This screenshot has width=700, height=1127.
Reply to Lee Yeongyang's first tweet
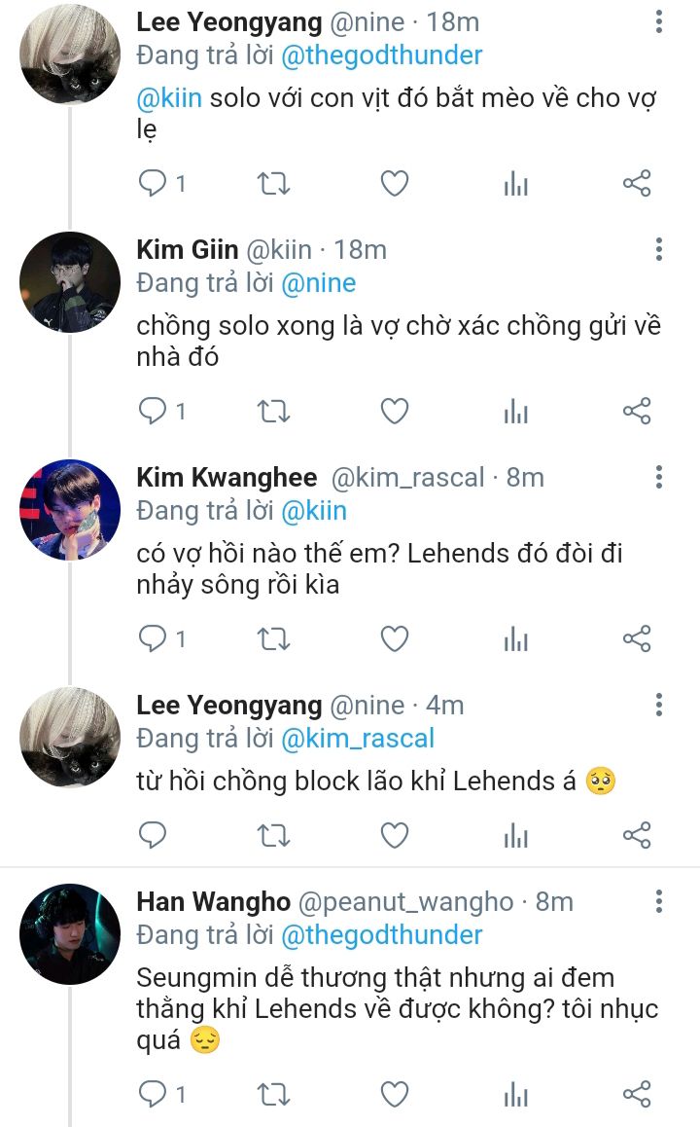[153, 183]
